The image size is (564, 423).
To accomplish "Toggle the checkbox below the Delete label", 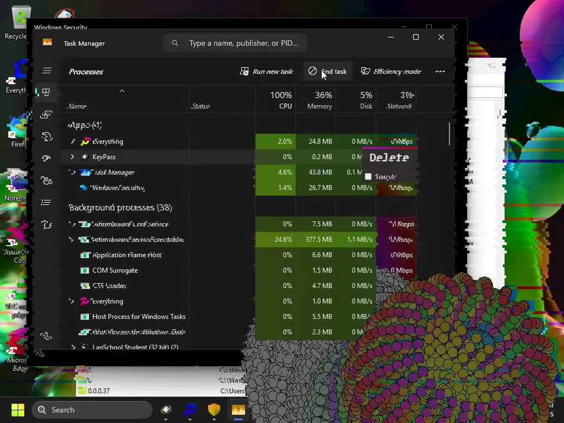I will (368, 177).
